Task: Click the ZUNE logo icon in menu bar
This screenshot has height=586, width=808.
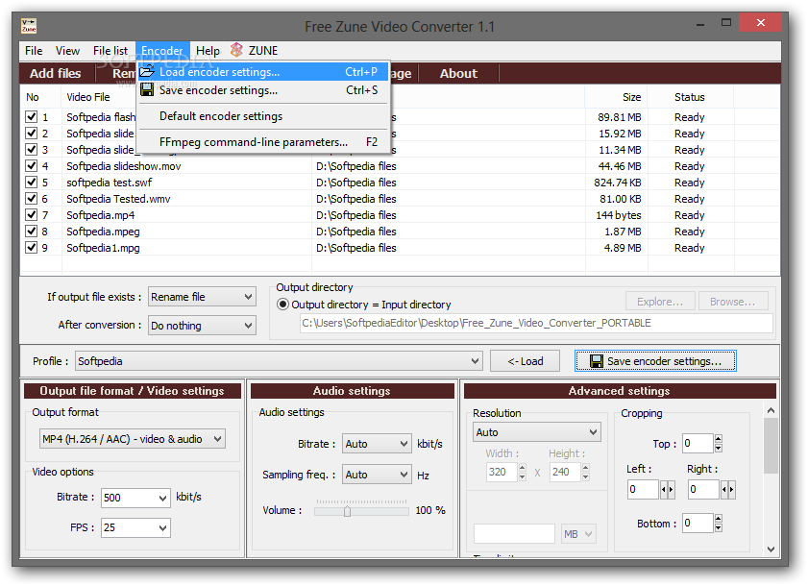Action: pyautogui.click(x=236, y=50)
